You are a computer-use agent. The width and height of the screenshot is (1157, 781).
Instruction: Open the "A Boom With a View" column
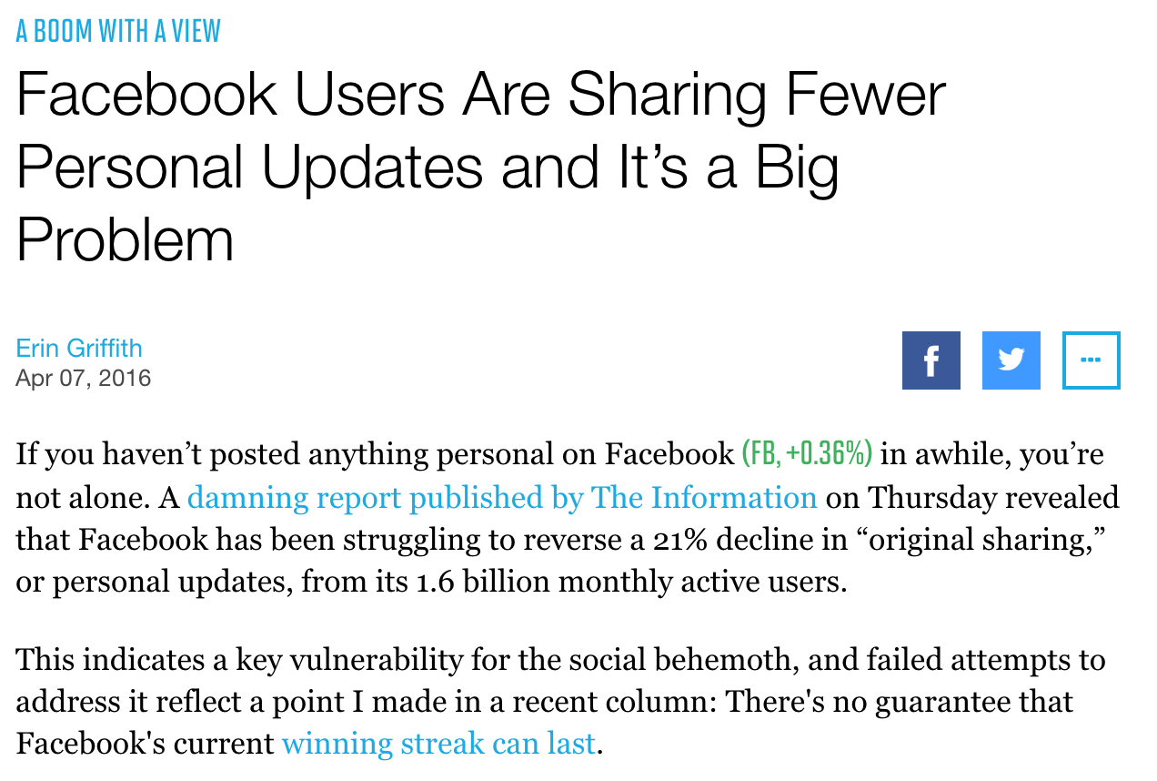(118, 31)
